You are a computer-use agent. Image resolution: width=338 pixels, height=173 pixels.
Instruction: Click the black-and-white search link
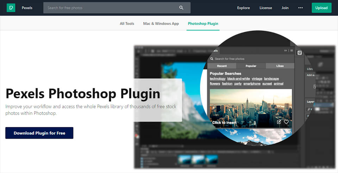(238, 79)
